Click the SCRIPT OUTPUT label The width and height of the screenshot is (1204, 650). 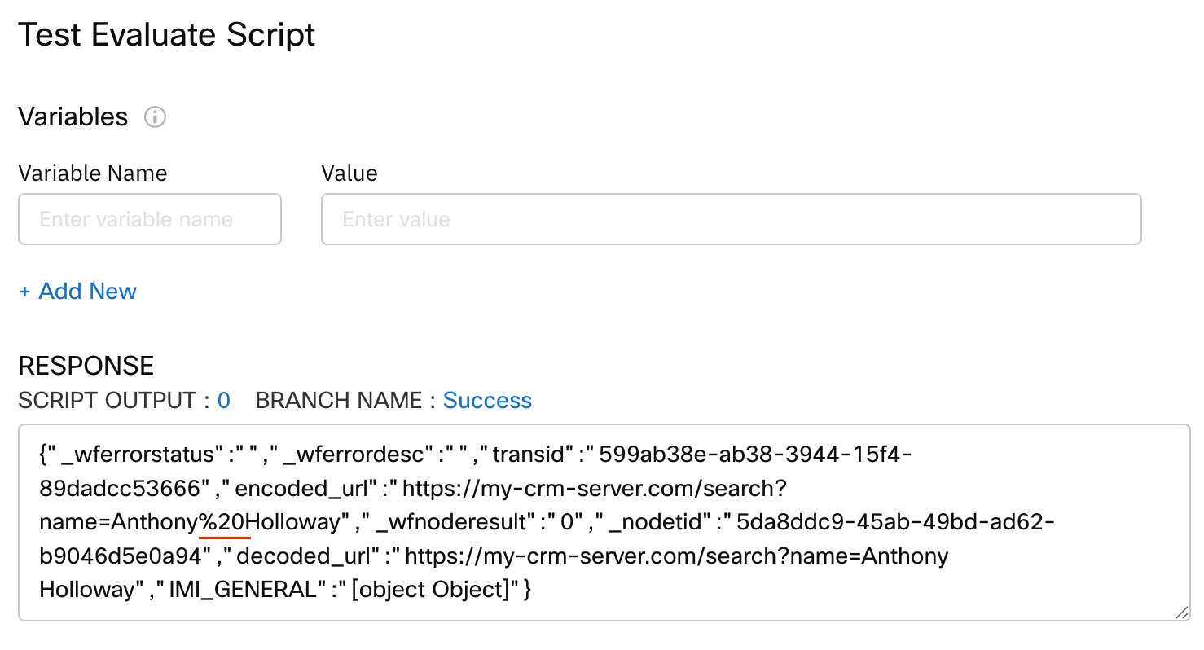[x=107, y=401]
